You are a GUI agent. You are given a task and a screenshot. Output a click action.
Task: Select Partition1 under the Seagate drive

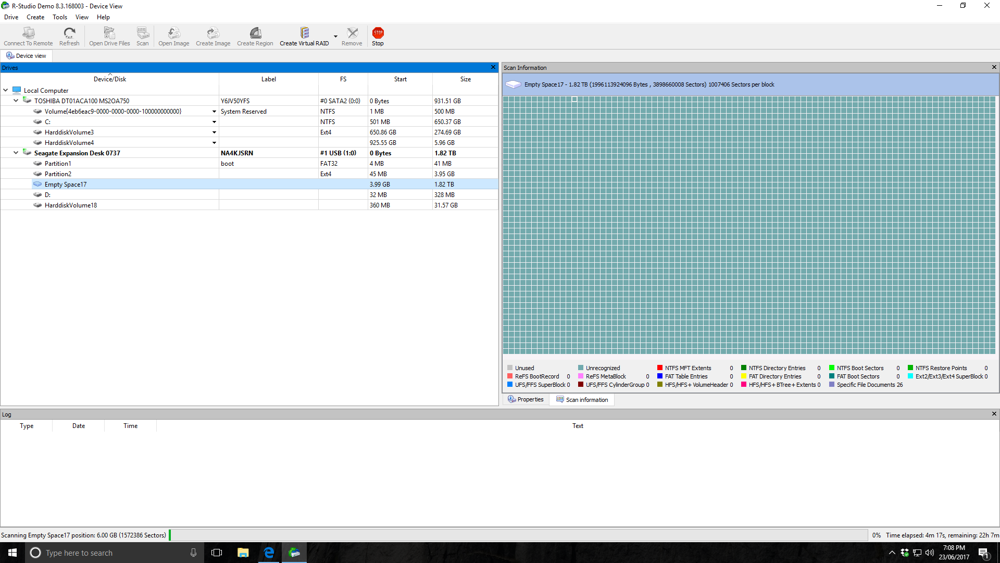click(x=58, y=164)
